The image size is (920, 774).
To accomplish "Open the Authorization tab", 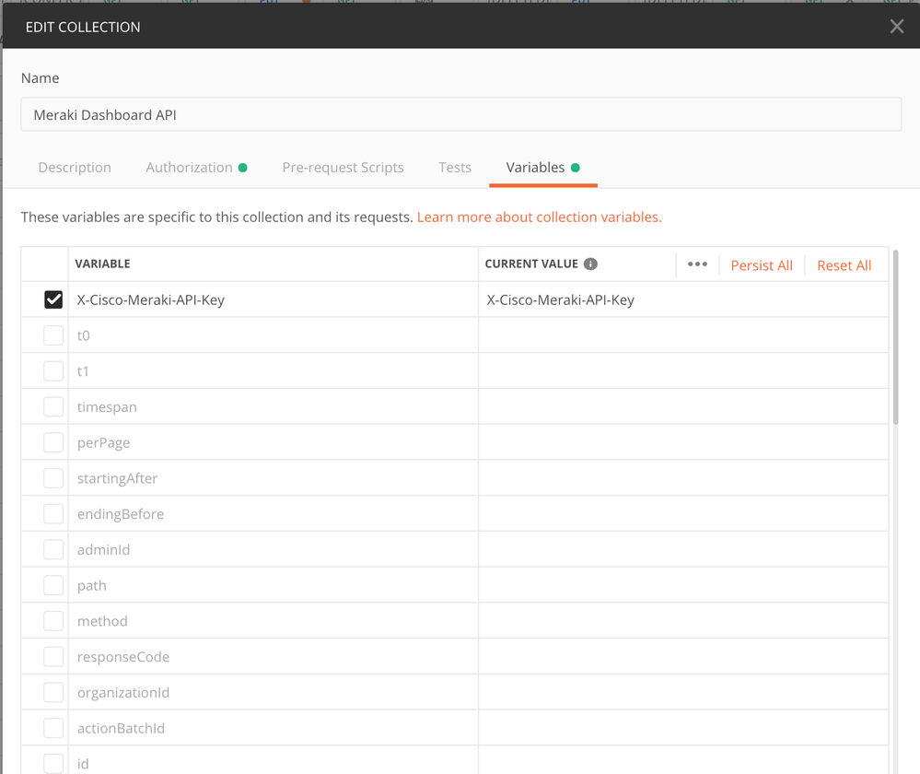I will click(196, 168).
